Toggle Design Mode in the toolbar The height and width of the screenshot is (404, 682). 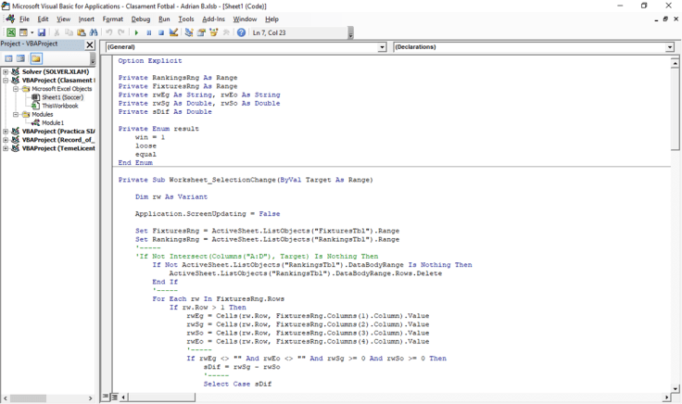click(x=173, y=32)
